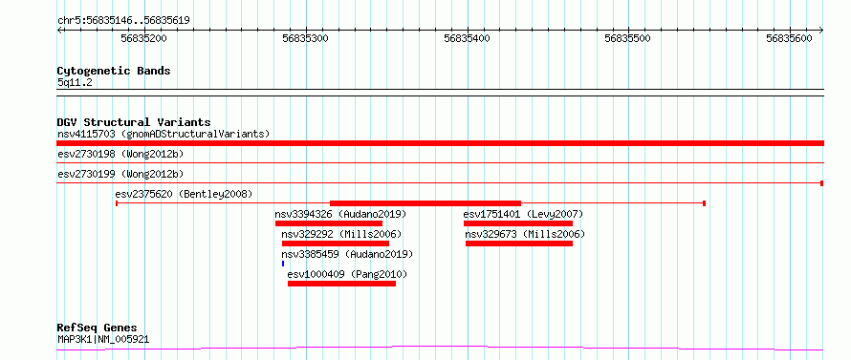Click the red bar under nsv329292
This screenshot has height=360, width=851.
(x=336, y=244)
